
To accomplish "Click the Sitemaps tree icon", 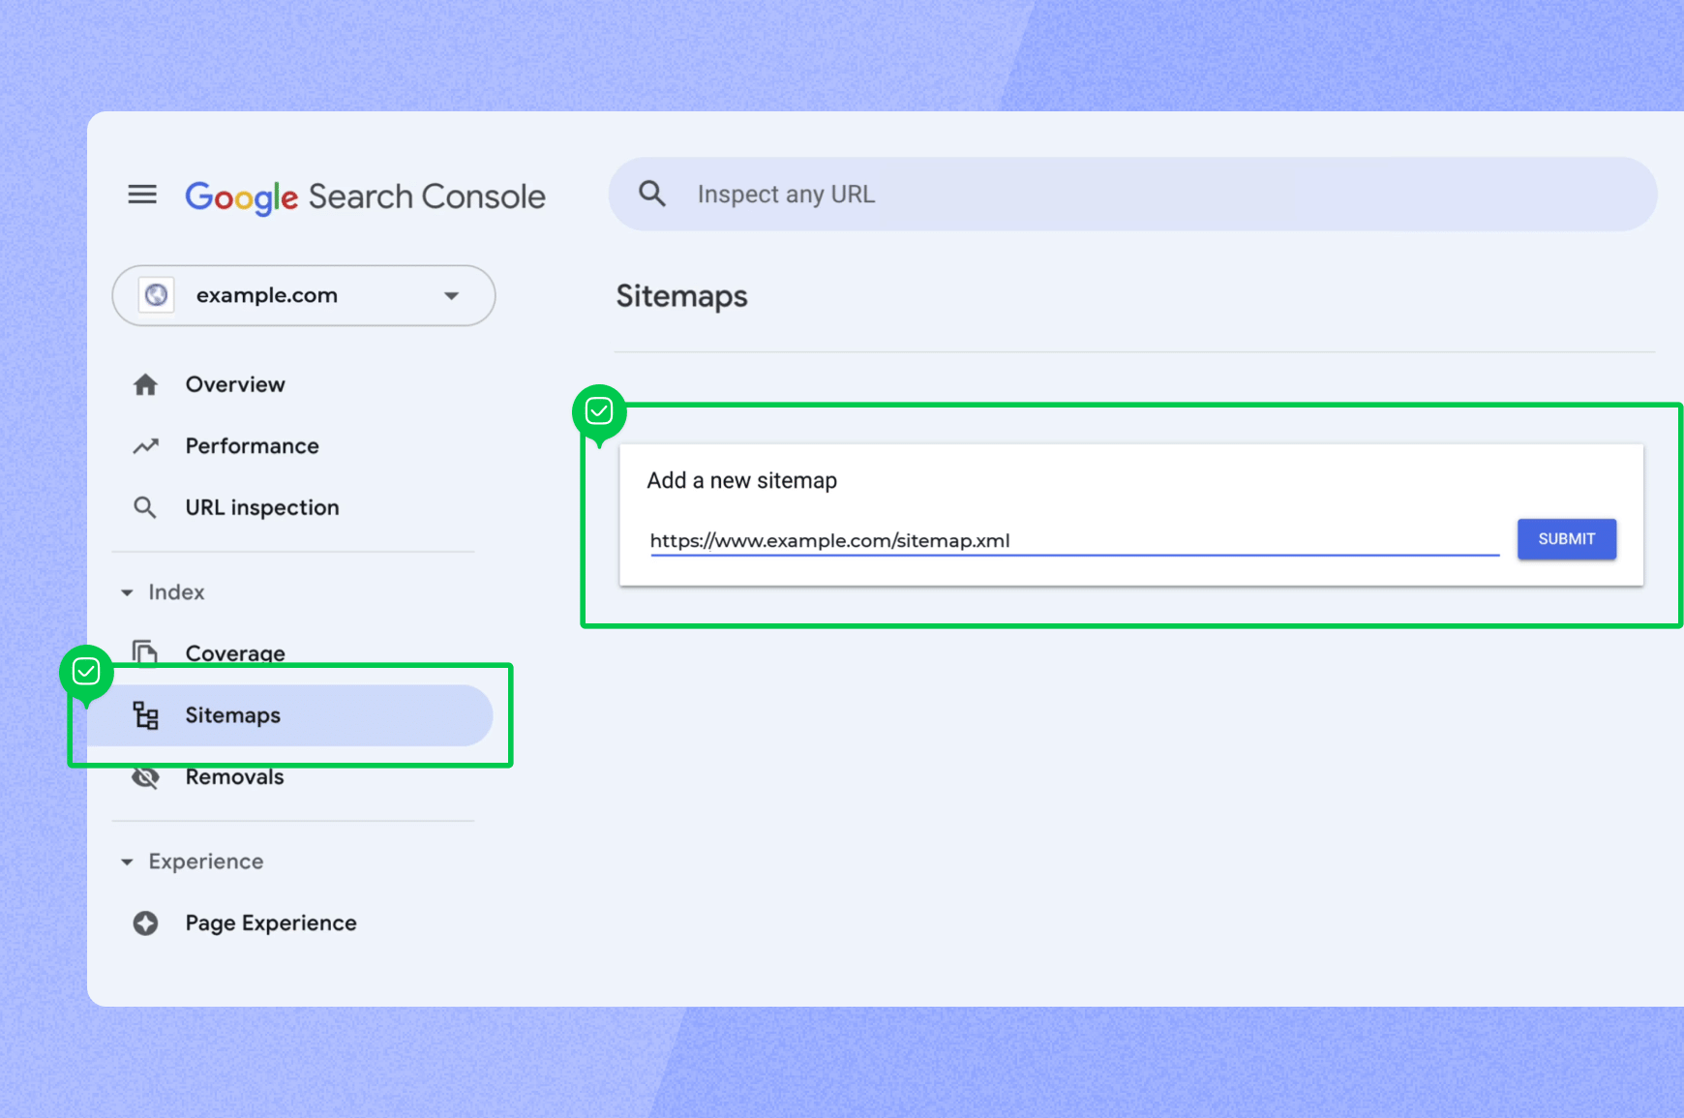I will point(145,715).
